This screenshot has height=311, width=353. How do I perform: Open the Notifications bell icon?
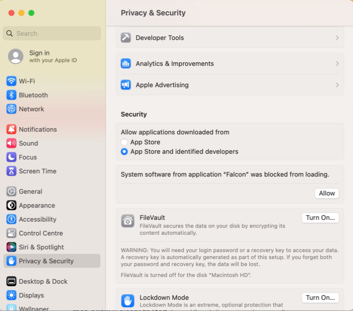11,129
